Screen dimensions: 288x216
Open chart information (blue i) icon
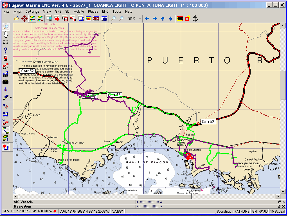point(104,18)
